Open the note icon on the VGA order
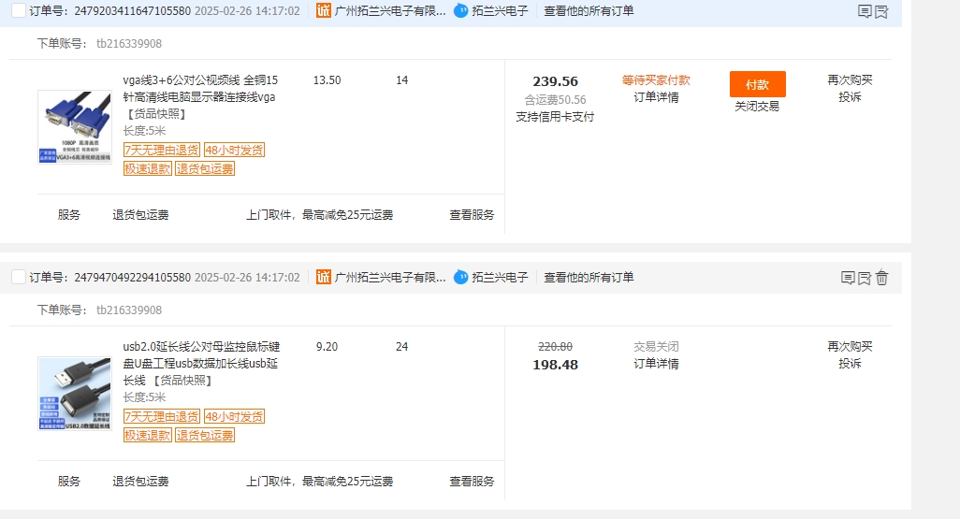This screenshot has width=960, height=519. [x=865, y=11]
